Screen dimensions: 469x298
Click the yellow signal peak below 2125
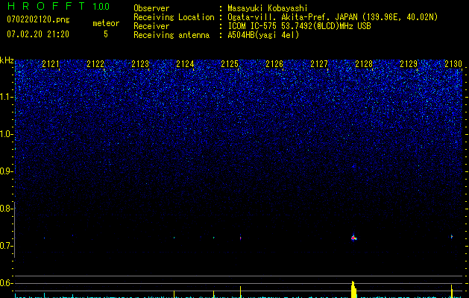[240, 291]
